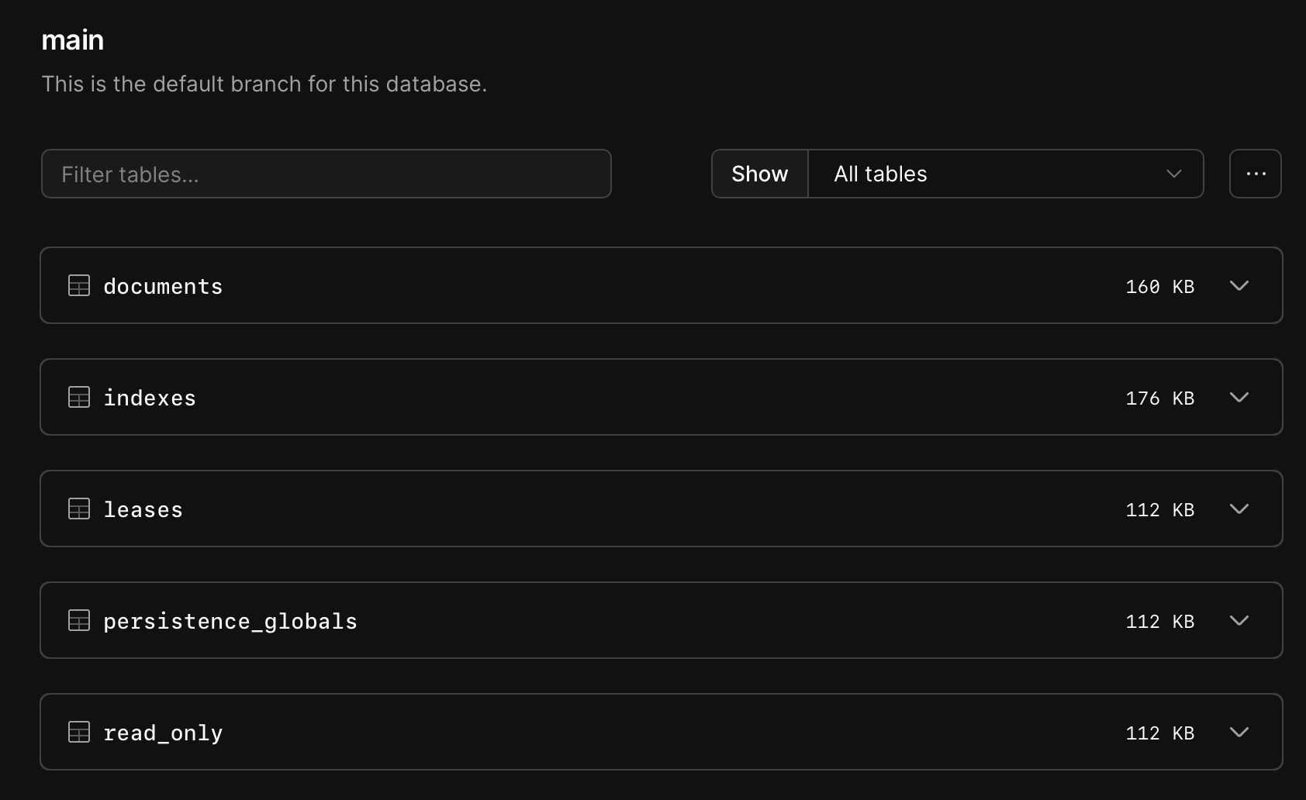Focus the Filter tables search field

pyautogui.click(x=326, y=174)
